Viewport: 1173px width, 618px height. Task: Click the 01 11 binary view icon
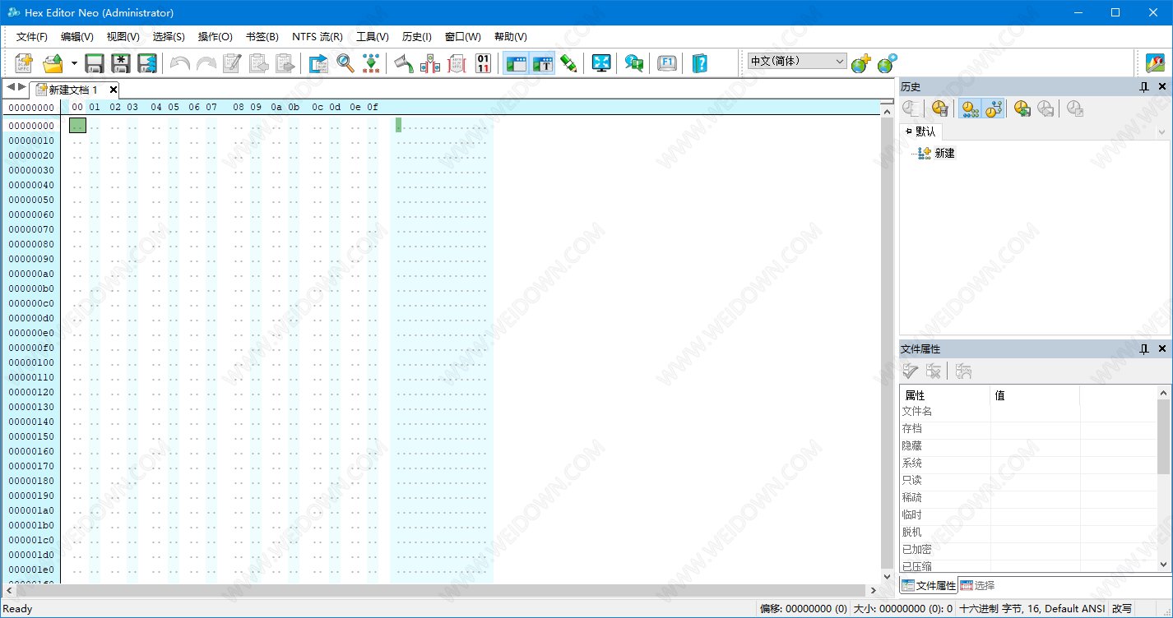(483, 63)
